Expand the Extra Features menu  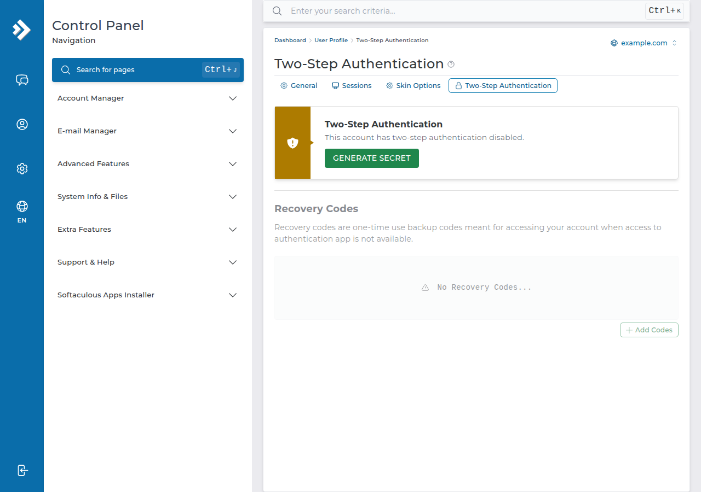coord(148,230)
